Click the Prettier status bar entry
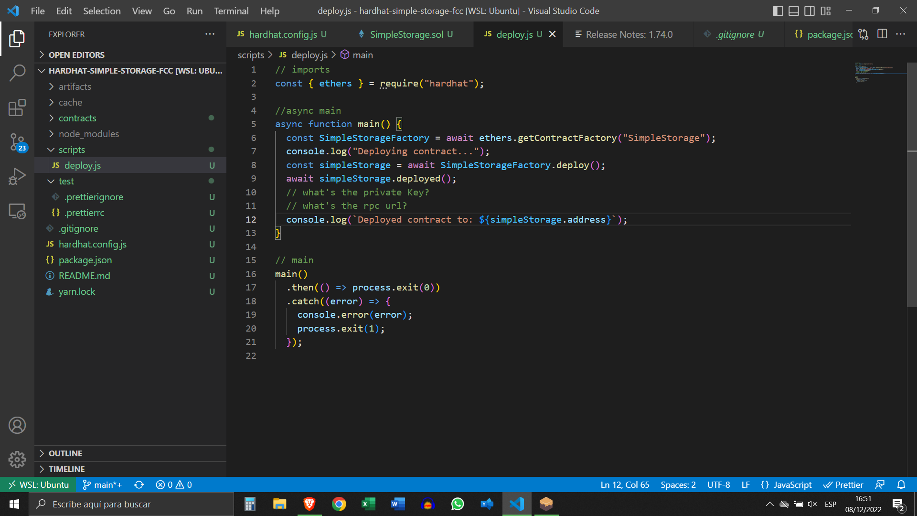Screen dimensions: 917x516 [843, 484]
